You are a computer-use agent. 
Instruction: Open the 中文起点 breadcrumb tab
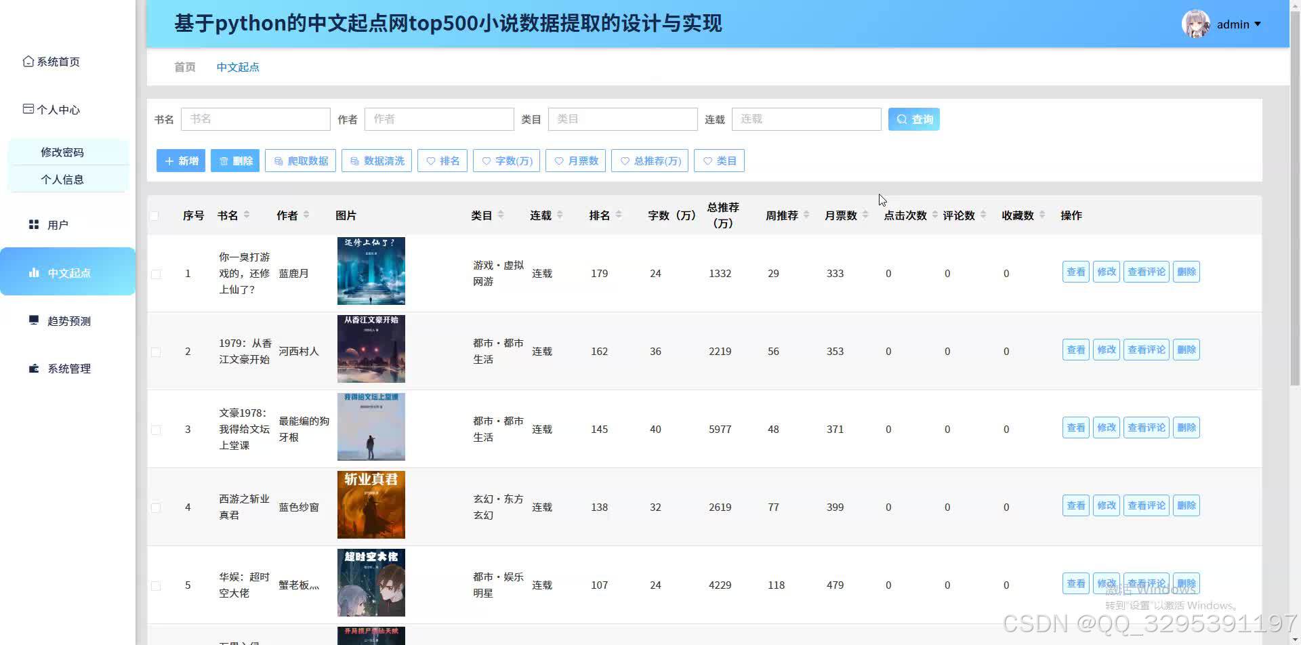pos(238,67)
